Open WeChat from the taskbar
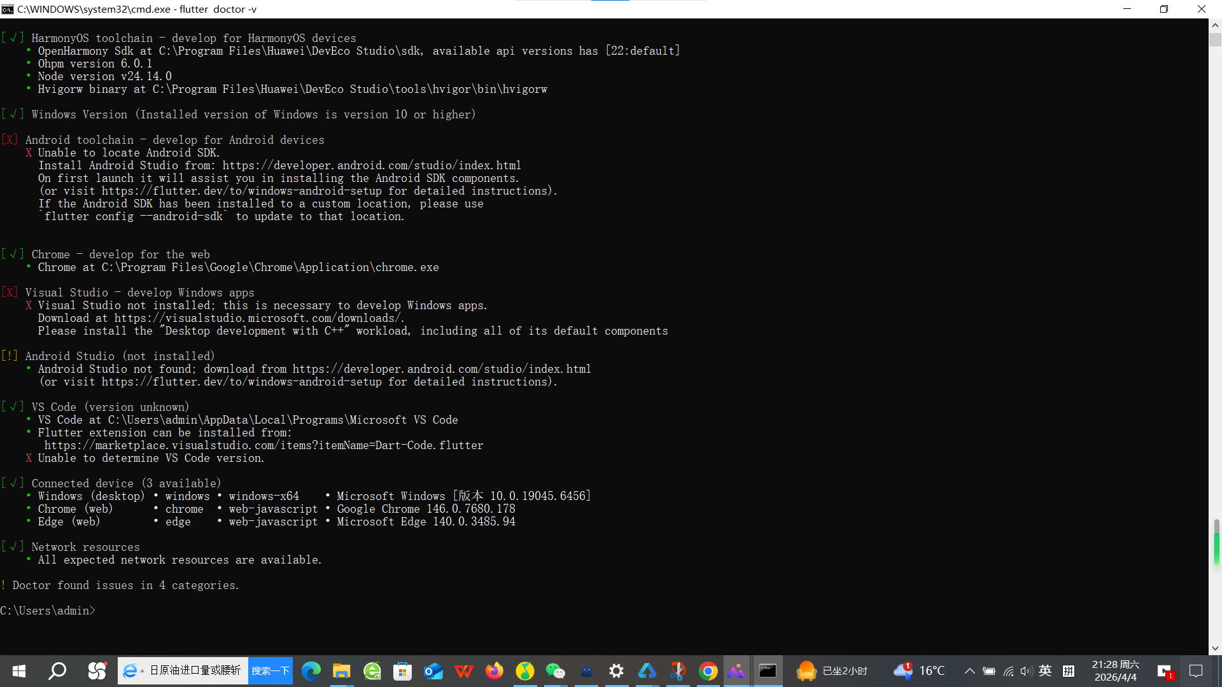1222x687 pixels. click(x=555, y=671)
